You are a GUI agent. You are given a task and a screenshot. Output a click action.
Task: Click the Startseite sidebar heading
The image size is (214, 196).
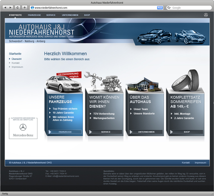coord(15,54)
